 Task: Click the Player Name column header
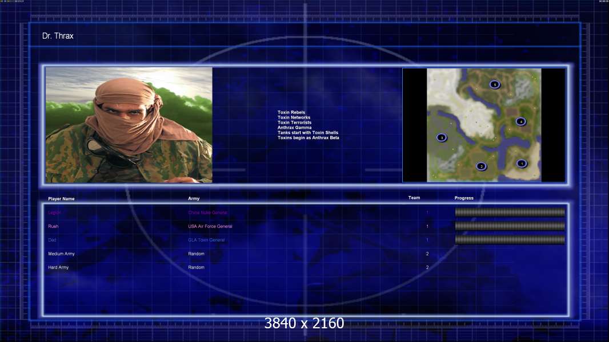click(61, 199)
